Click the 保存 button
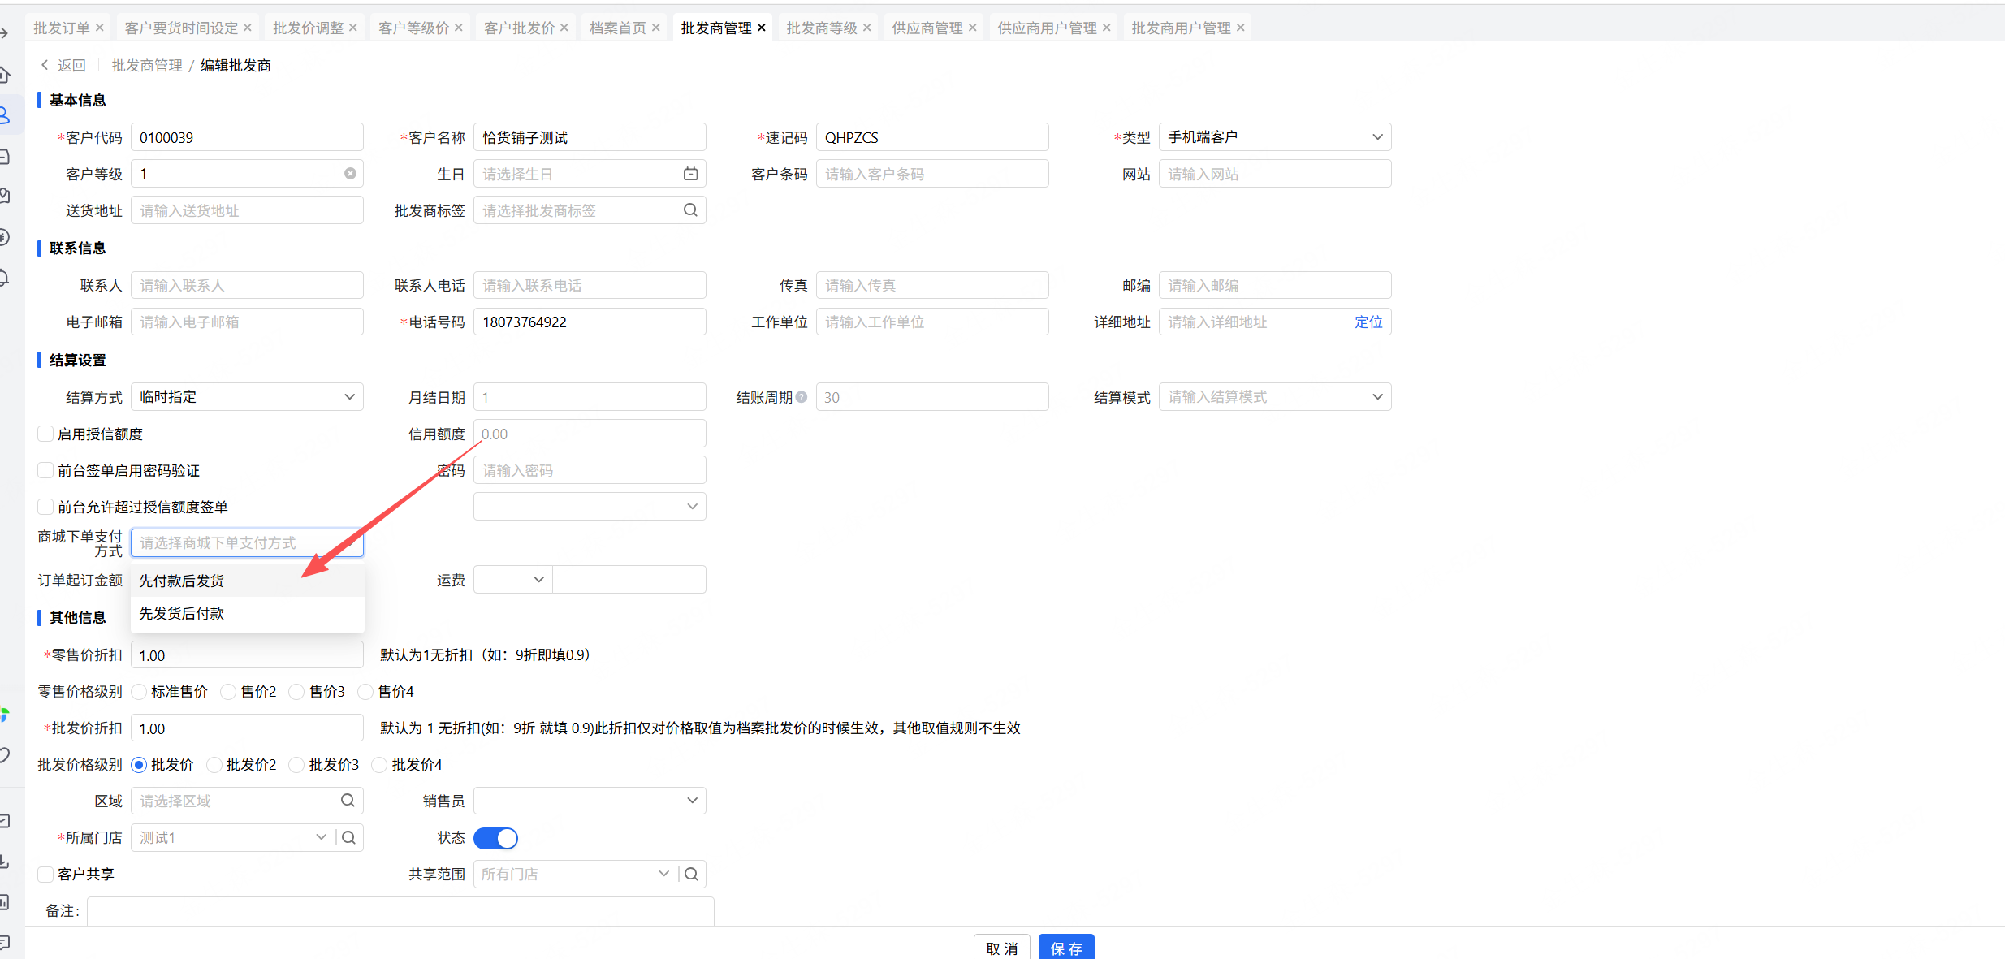Image resolution: width=2005 pixels, height=959 pixels. pyautogui.click(x=1065, y=948)
